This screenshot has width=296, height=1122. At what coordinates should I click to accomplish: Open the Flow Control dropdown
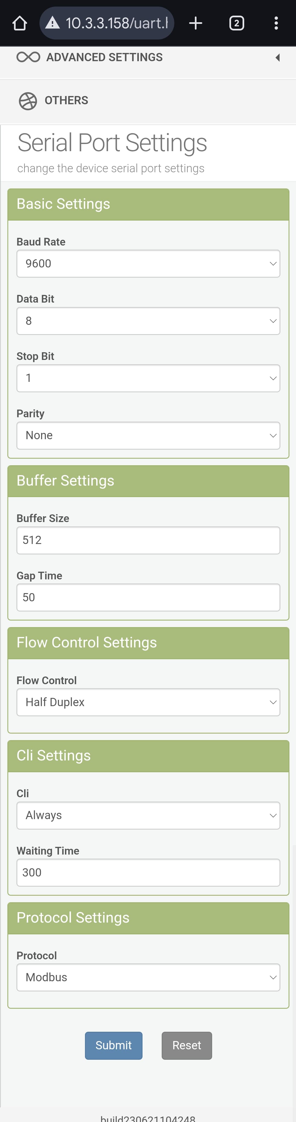click(x=148, y=702)
